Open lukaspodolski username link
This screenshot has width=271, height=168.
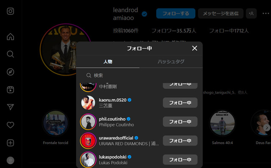tap(113, 157)
